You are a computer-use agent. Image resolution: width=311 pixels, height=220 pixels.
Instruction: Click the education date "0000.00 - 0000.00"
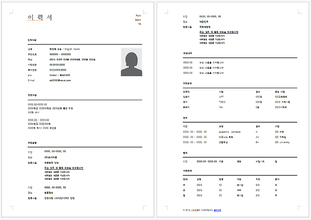tap(38, 120)
